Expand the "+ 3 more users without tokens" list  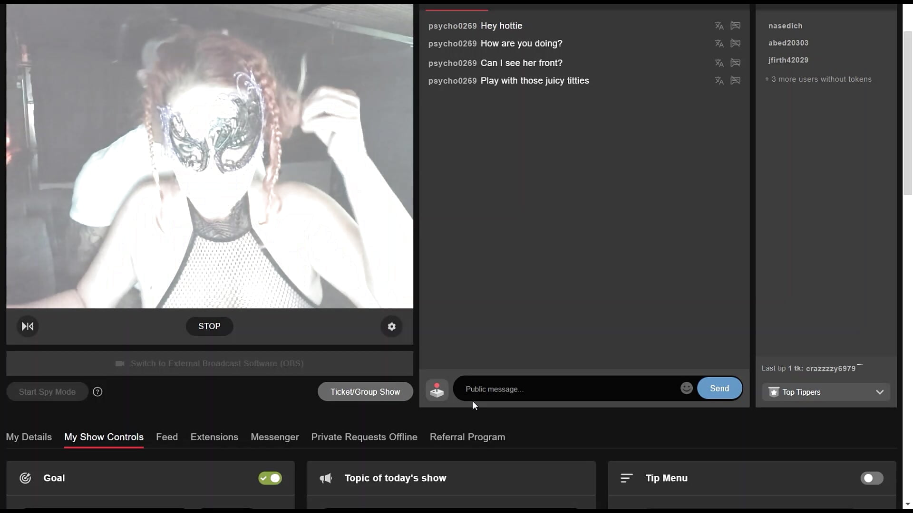point(818,79)
